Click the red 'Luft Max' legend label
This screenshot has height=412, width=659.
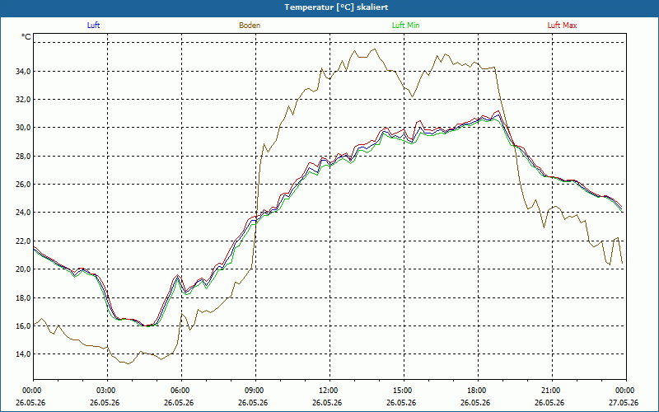[x=562, y=26]
